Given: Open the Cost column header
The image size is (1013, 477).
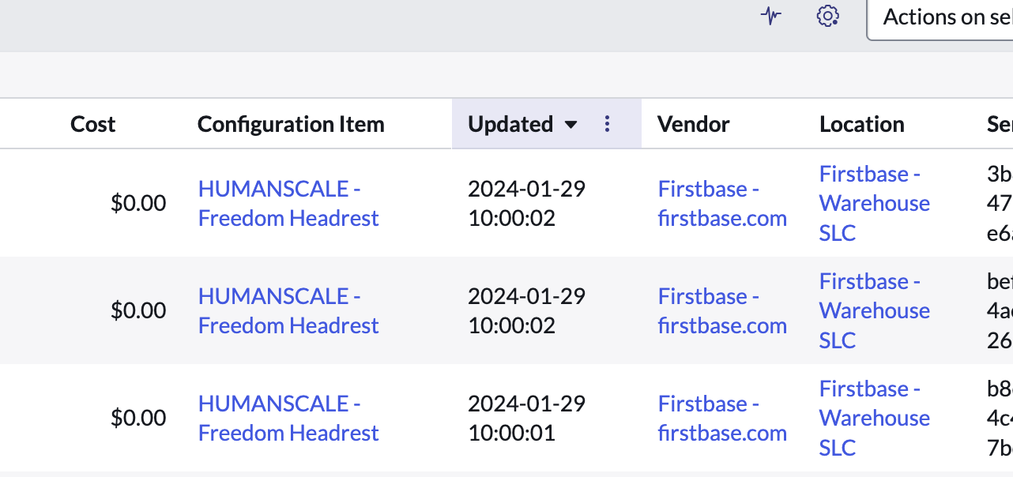Looking at the screenshot, I should pyautogui.click(x=92, y=124).
